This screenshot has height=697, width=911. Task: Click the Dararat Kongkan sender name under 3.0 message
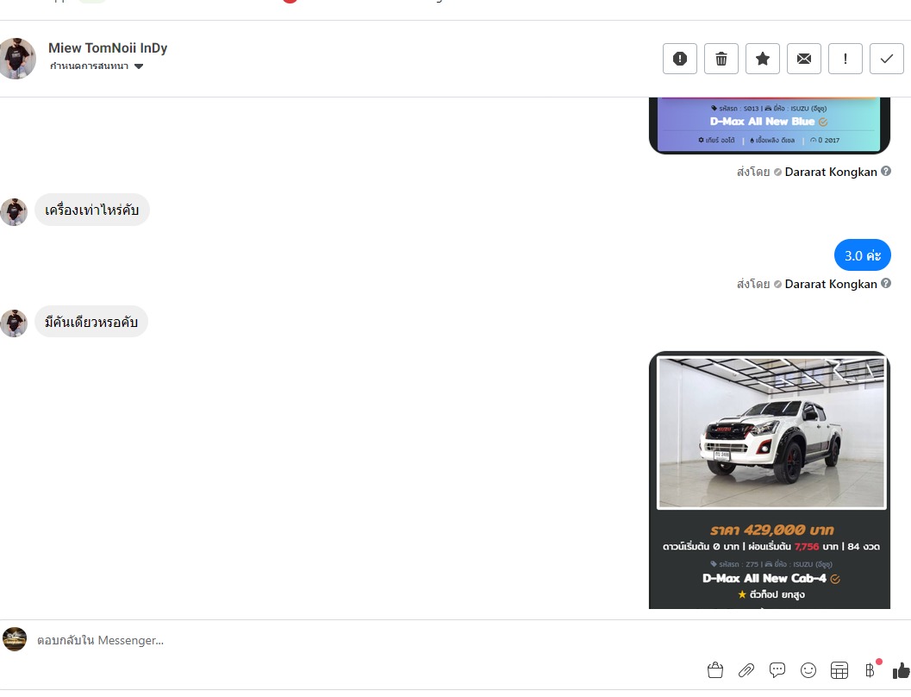click(x=830, y=284)
